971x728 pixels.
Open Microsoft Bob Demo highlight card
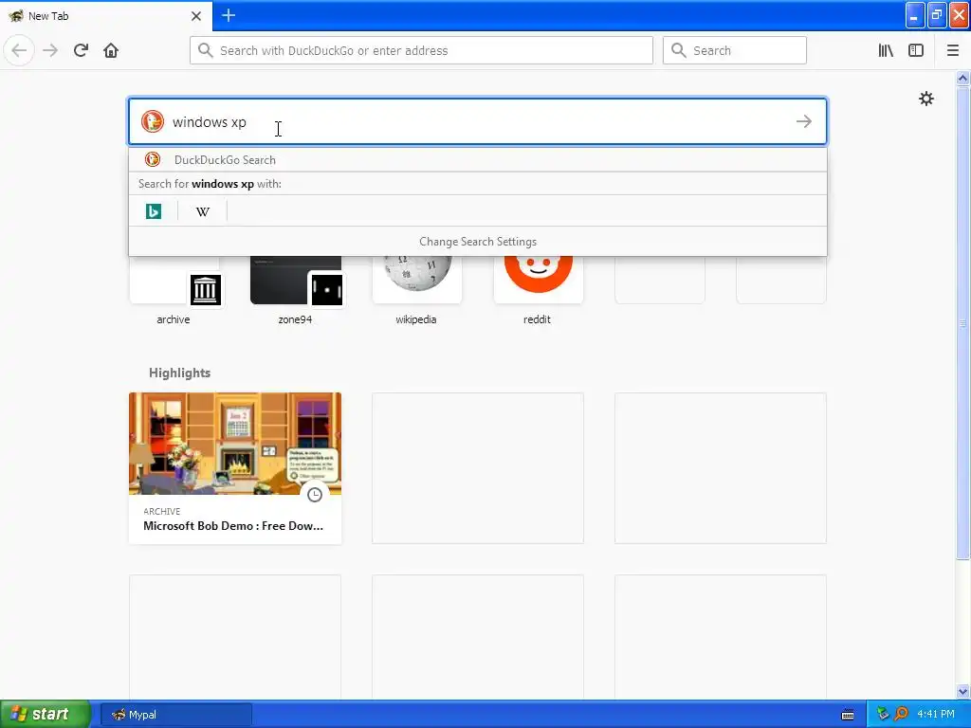(x=235, y=468)
